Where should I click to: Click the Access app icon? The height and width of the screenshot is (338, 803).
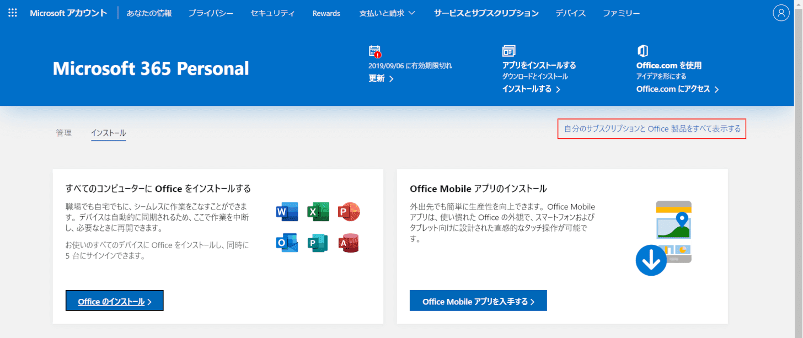349,243
